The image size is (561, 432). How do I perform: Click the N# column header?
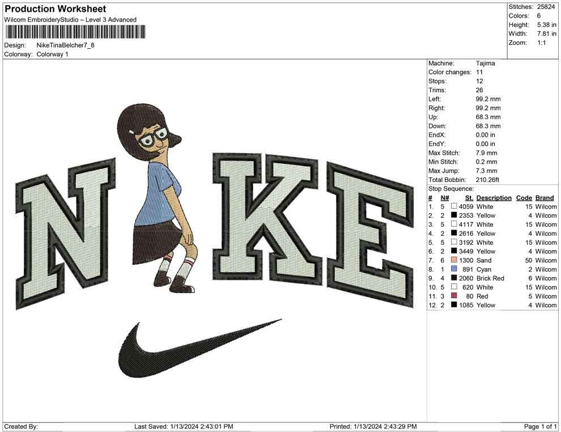(x=445, y=198)
